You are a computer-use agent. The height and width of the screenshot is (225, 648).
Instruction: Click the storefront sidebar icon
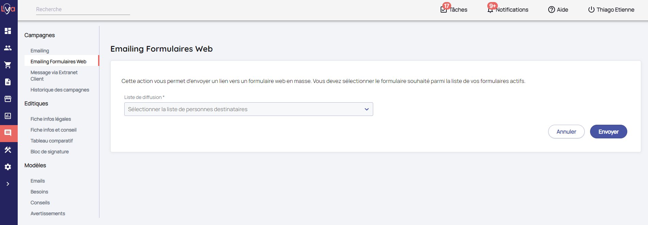(x=8, y=99)
